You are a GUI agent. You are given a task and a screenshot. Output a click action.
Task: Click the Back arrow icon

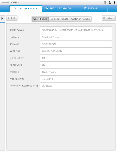coord(9,18)
